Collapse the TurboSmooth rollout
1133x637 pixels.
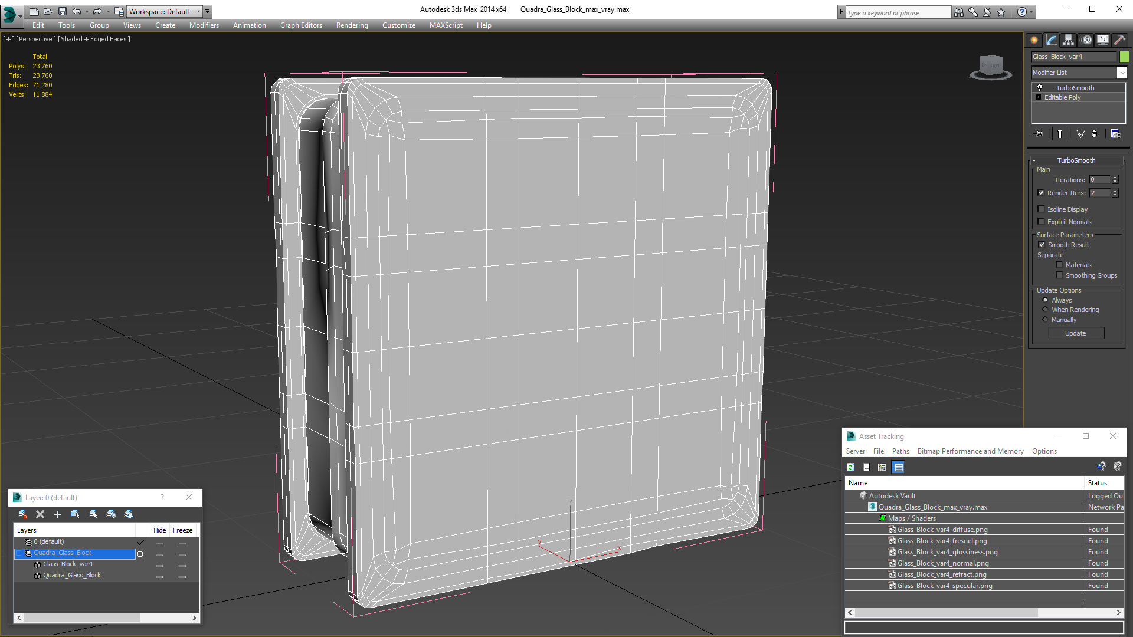[1034, 160]
